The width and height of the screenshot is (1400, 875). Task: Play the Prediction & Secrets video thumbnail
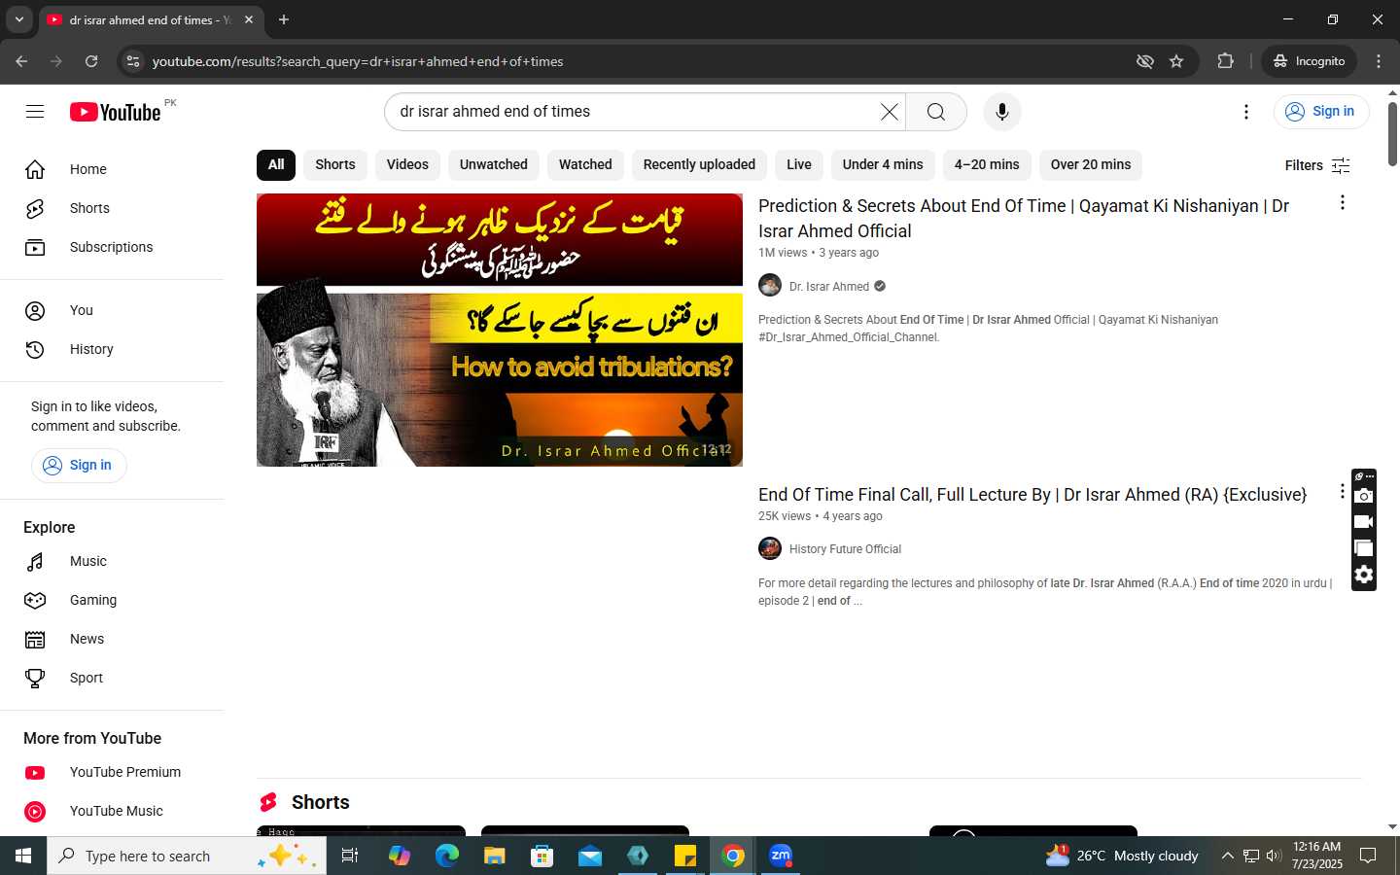500,330
